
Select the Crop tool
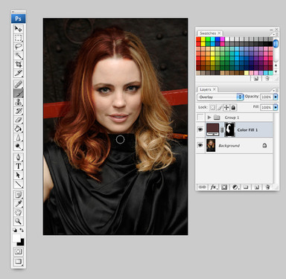pos(18,64)
